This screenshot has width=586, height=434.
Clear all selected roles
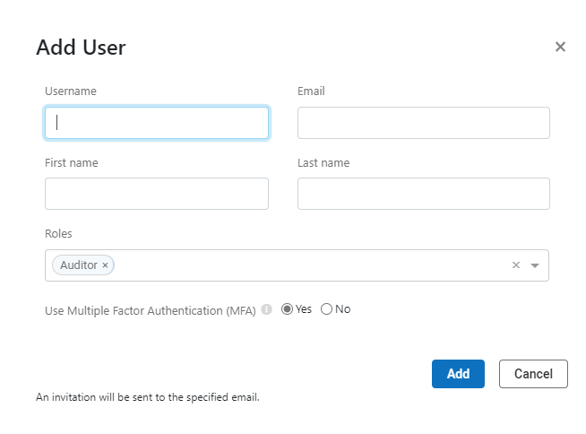coord(515,265)
